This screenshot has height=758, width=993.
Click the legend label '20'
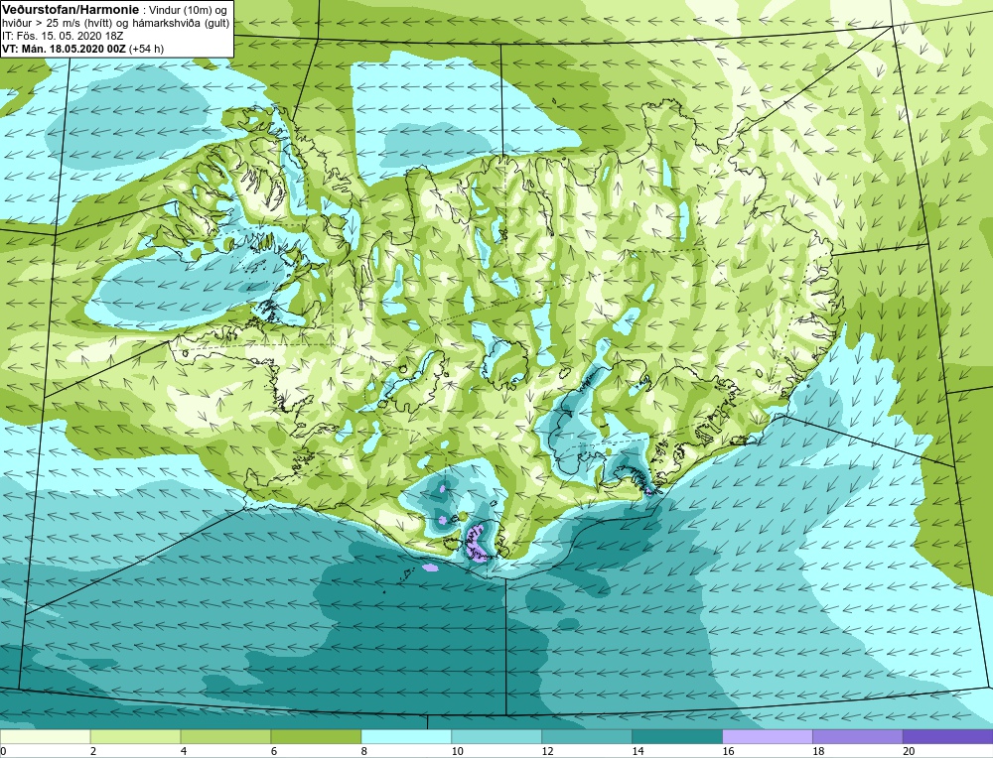click(910, 752)
